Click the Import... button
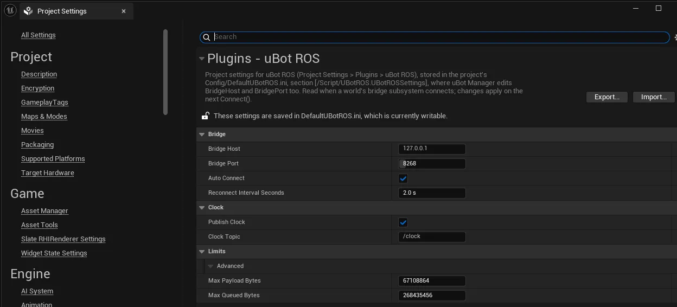 tap(654, 97)
